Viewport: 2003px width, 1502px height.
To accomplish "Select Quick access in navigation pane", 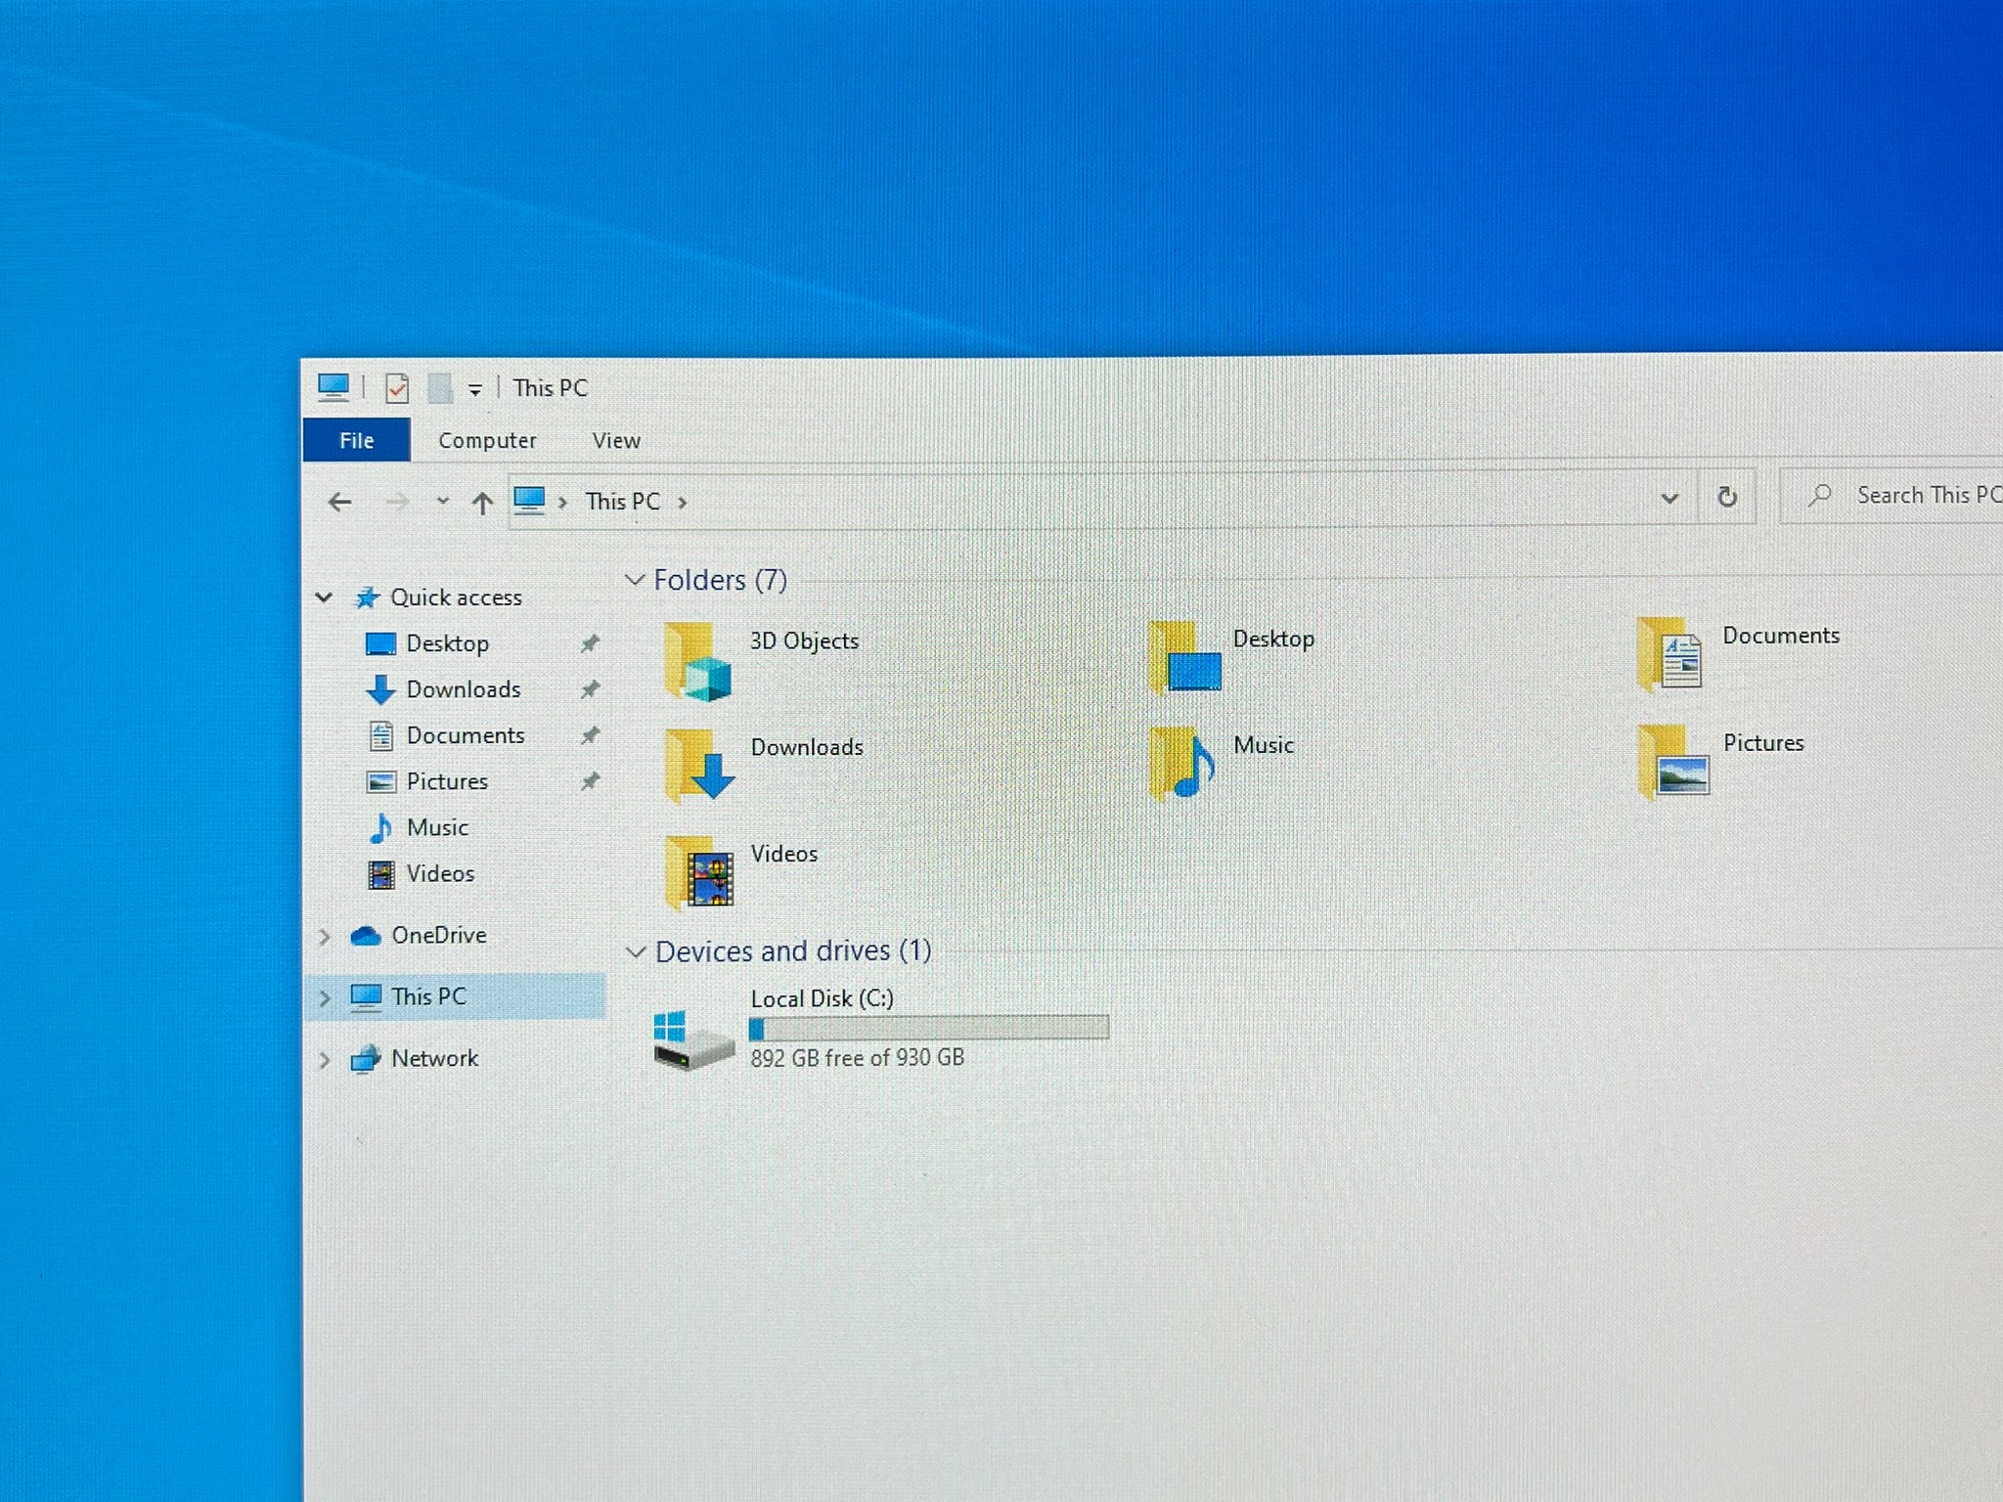I will tap(456, 597).
